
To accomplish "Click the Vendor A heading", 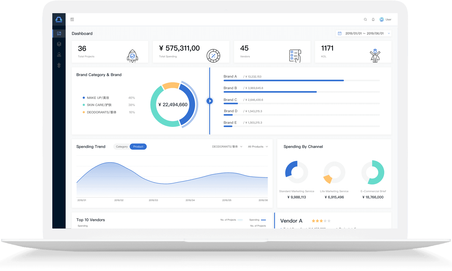I will point(291,221).
